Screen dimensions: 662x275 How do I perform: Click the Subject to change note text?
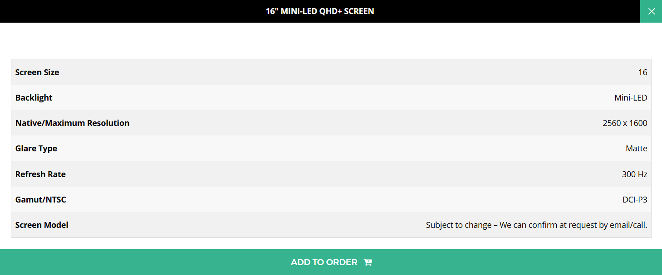coord(536,225)
